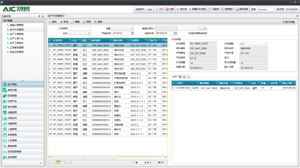The image size is (300, 168).
Task: Click the 配置MES服务 button
Action: pyautogui.click(x=197, y=9)
